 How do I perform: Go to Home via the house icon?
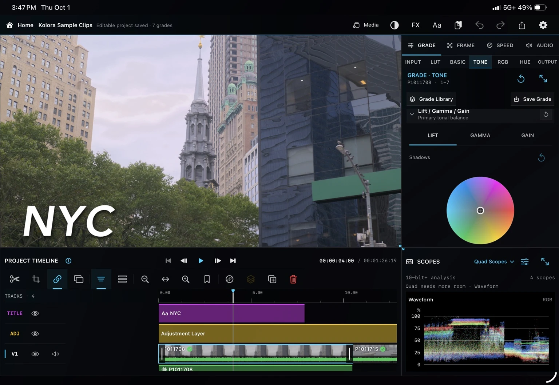[10, 25]
